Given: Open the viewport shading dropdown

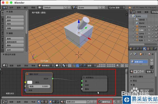Looking at the screenshot, I should coord(58,66).
